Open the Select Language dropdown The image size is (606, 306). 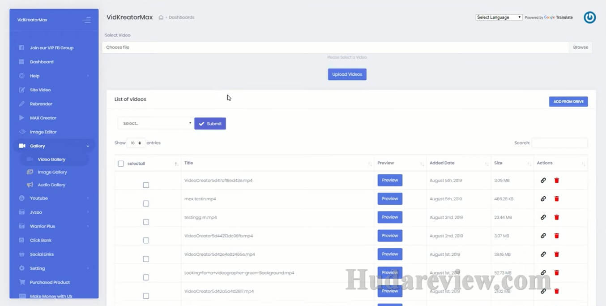click(x=499, y=17)
